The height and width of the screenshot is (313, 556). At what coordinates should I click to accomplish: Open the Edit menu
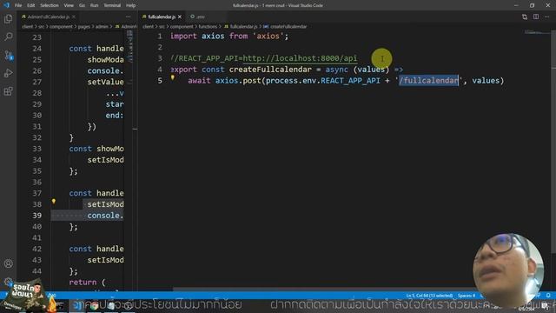[31, 5]
